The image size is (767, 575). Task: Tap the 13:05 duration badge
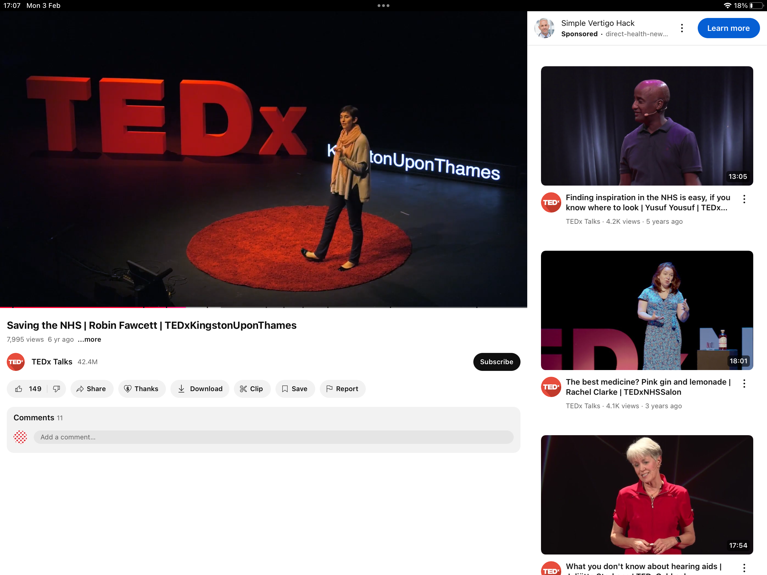738,177
